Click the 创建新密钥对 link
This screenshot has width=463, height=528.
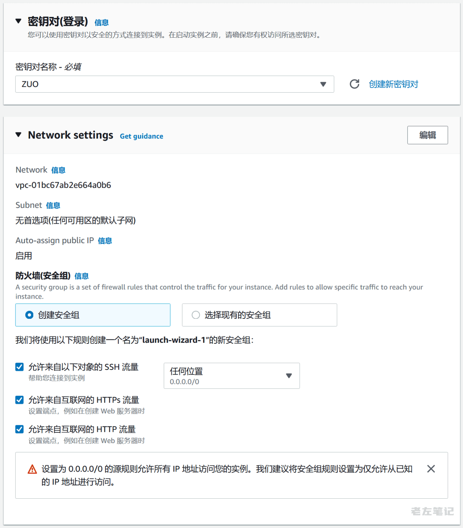coord(393,84)
